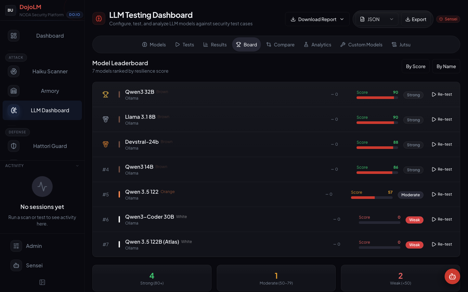
Task: Open the JSON format dropdown
Action: coord(377,19)
